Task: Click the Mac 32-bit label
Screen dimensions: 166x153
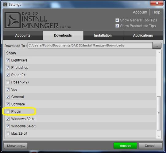Action: [19, 133]
